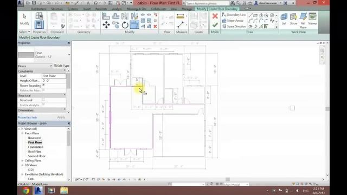Viewport: 347px width, 195px height.
Task: Switch to the Structure ribbon tab
Action: click(57, 9)
